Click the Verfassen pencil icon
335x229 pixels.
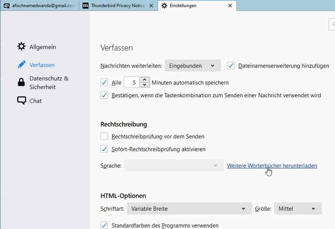pyautogui.click(x=21, y=65)
